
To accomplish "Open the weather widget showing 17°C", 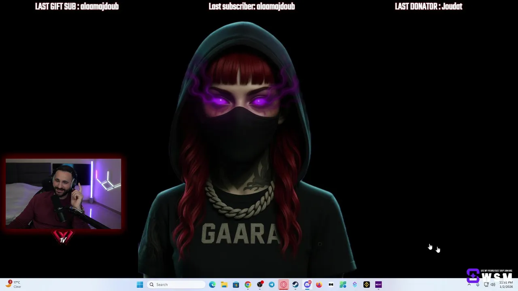I will coord(14,284).
